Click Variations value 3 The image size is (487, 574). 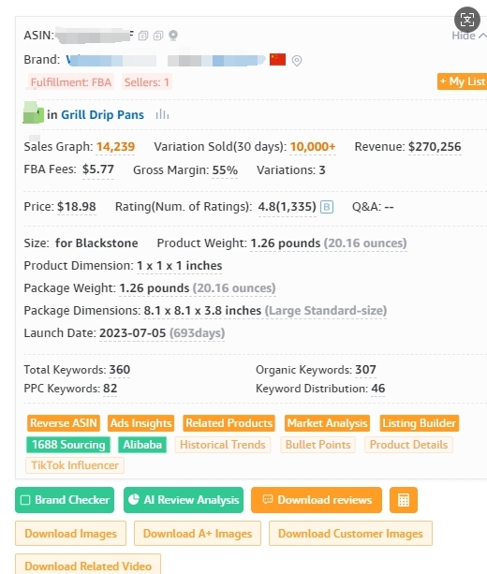coord(322,170)
